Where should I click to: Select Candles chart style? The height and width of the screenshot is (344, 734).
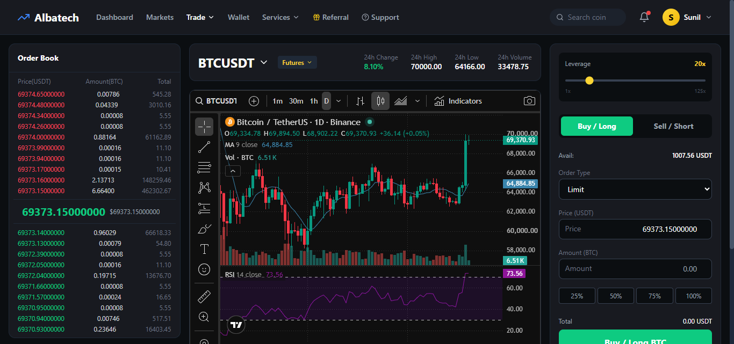coord(380,101)
